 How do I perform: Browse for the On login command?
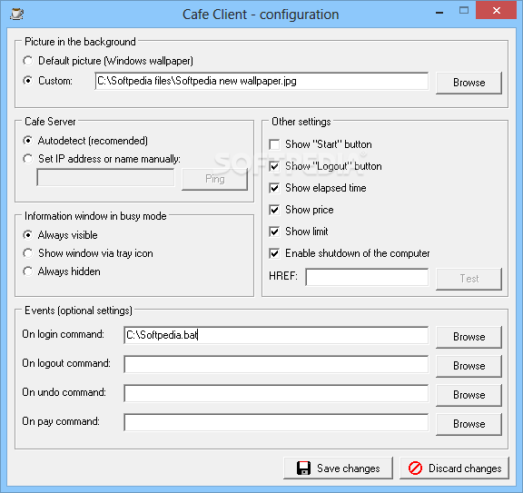[x=469, y=337]
